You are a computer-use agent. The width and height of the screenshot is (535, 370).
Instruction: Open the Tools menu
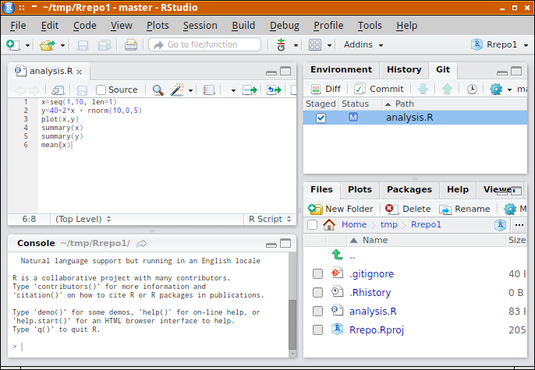coord(370,26)
